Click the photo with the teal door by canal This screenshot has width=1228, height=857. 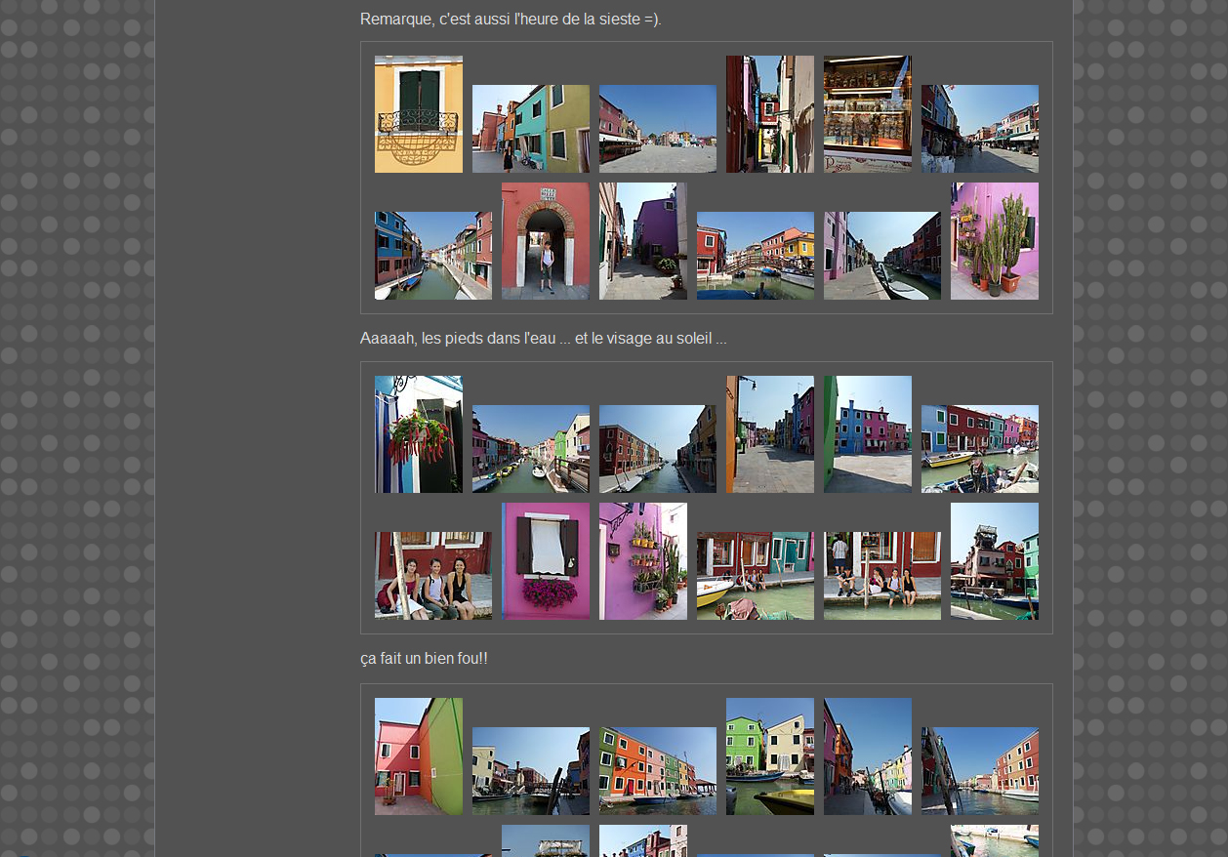755,576
